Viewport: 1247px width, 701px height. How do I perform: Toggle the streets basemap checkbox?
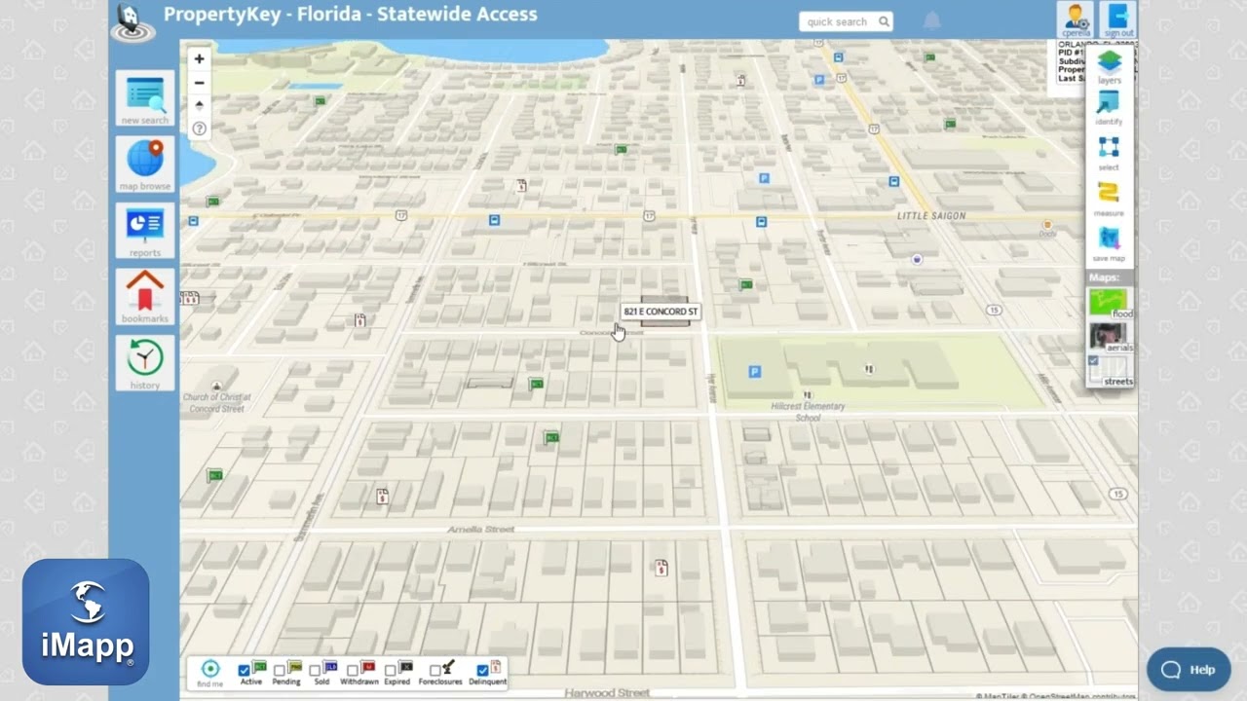[x=1093, y=361]
